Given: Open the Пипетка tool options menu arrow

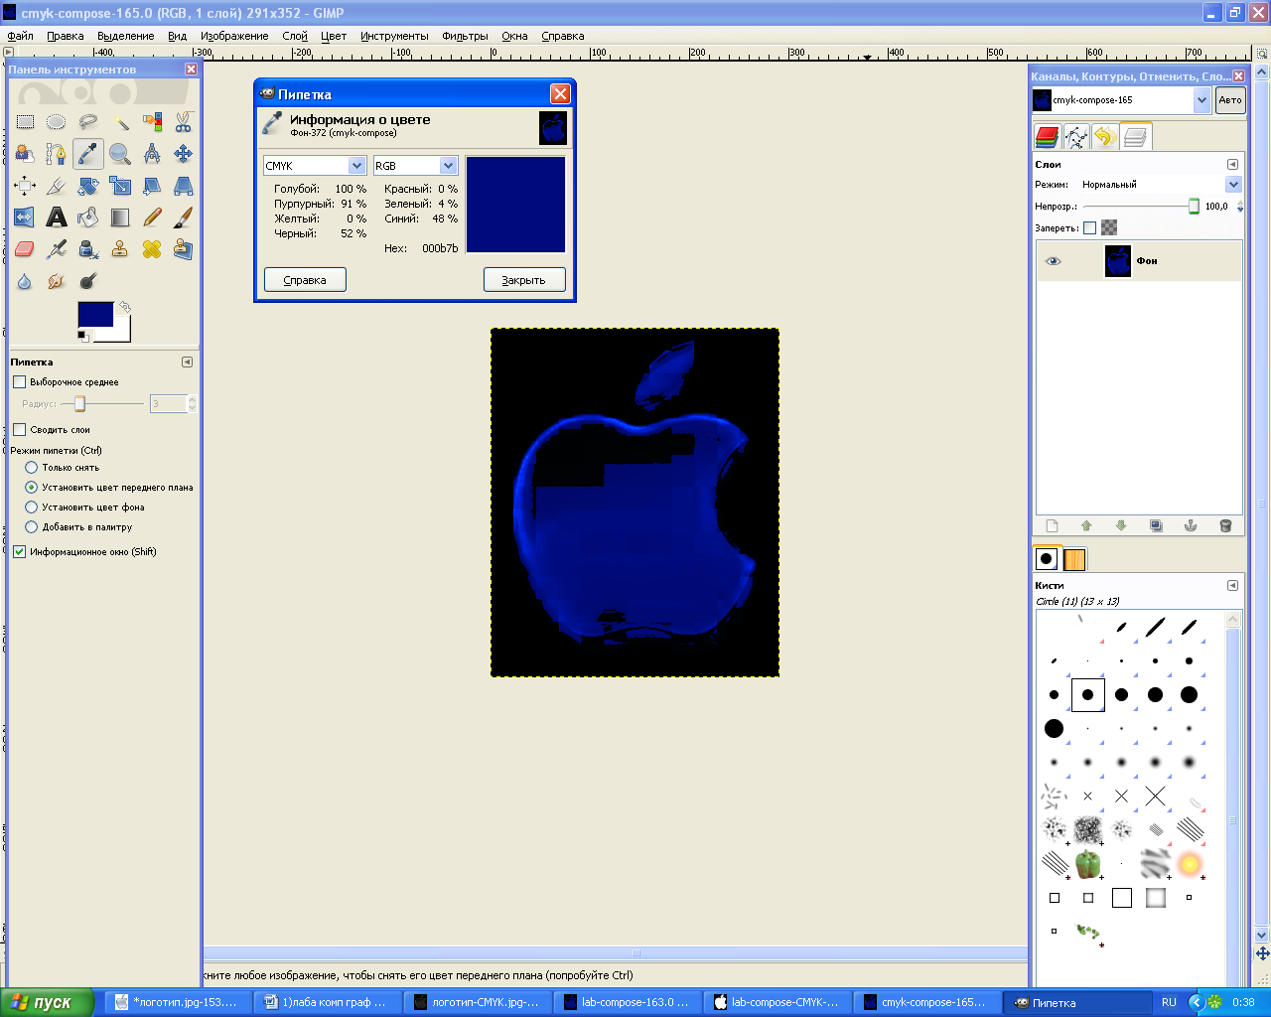Looking at the screenshot, I should 187,363.
